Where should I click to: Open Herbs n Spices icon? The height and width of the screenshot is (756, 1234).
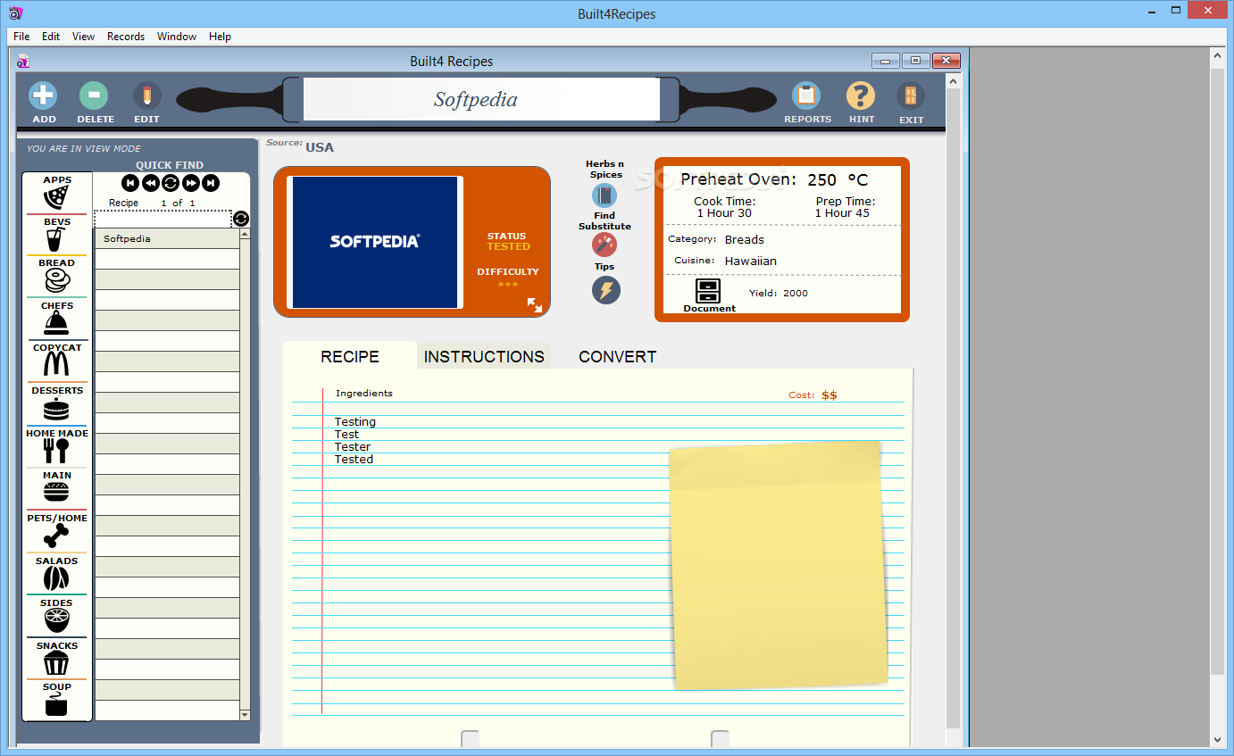coord(604,195)
